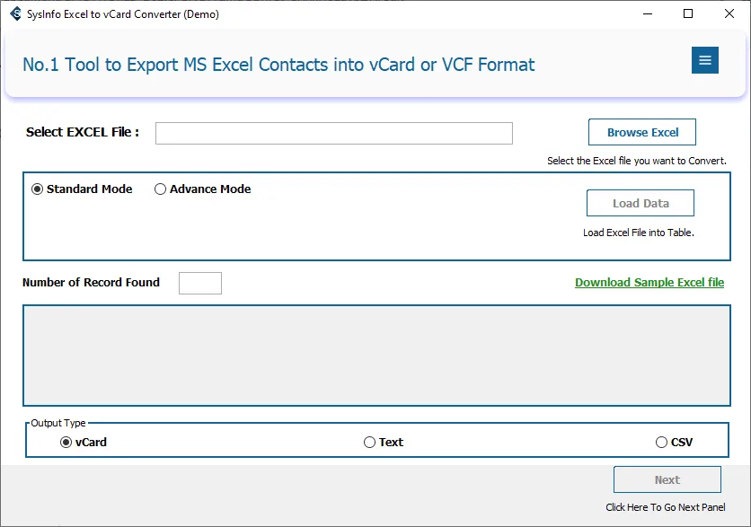Click the Output Type group label
The height and width of the screenshot is (527, 751).
[x=58, y=423]
